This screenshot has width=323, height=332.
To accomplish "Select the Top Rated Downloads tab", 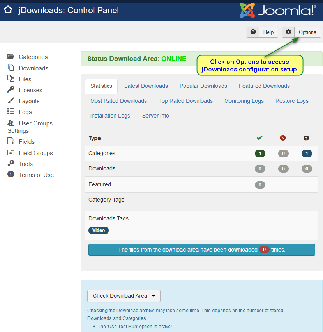I will click(x=186, y=101).
